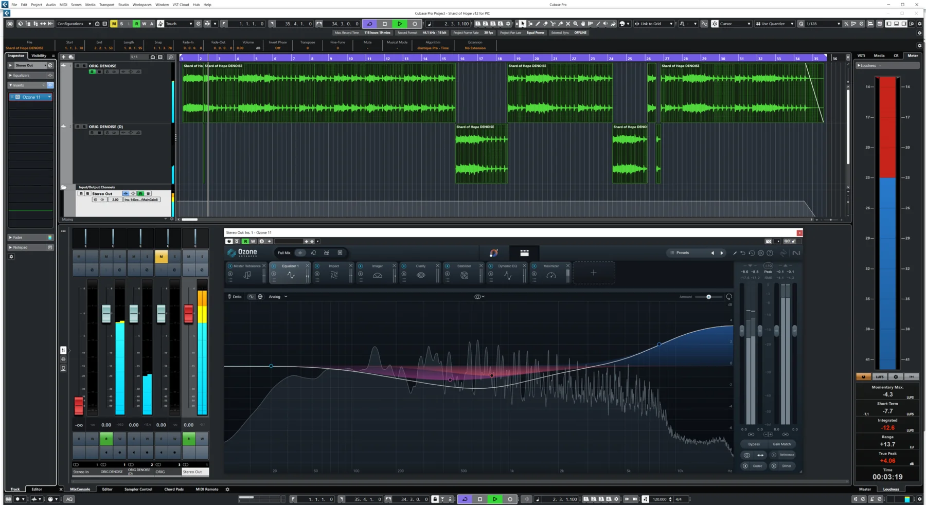Adjust the Ozone Amount slider

tap(708, 297)
